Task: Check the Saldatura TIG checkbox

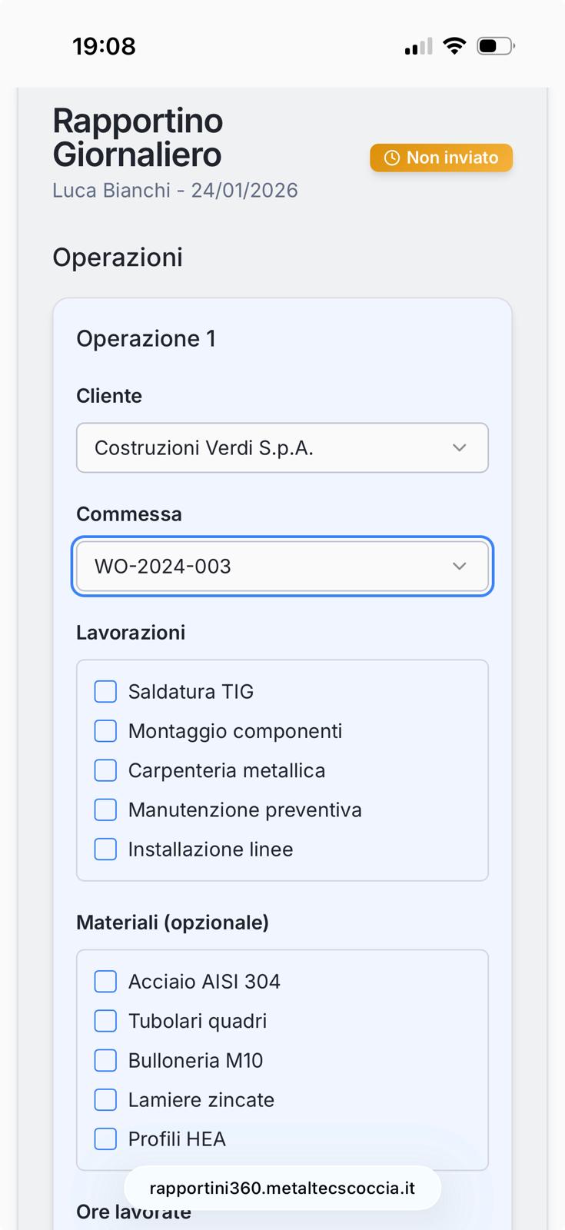Action: 105,691
